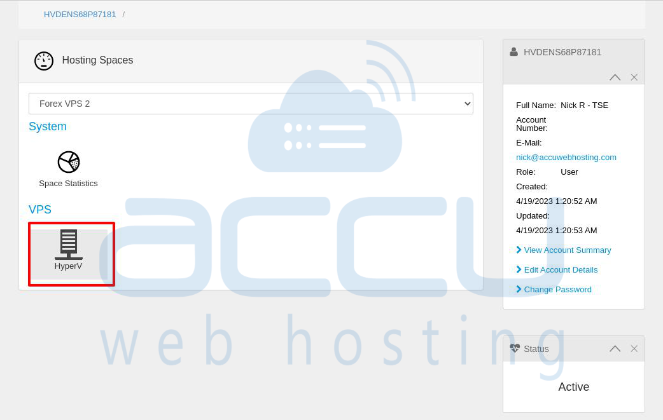Viewport: 663px width, 420px height.
Task: Collapse the HVDENS68P87181 account panel
Action: click(x=615, y=78)
